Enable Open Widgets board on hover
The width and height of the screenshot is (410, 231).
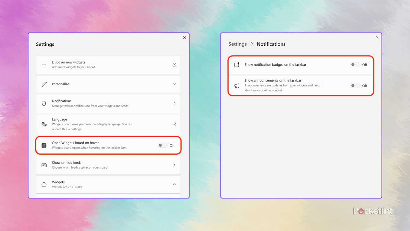(x=162, y=145)
